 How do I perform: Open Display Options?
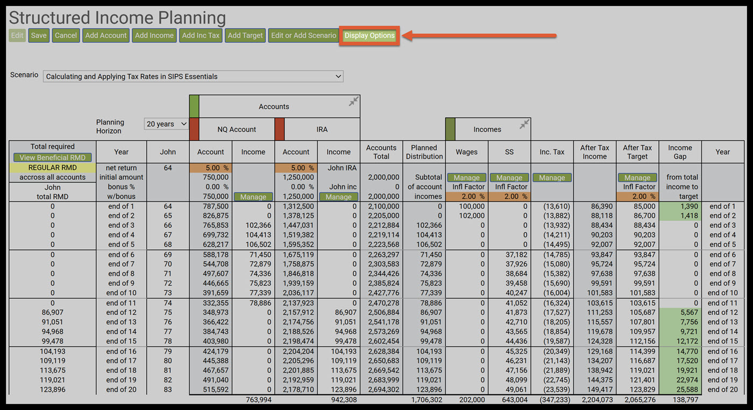[x=370, y=35]
